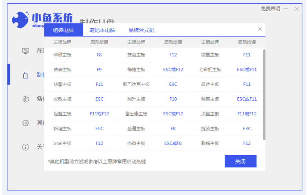
Task: Click the ESC或F11 hotkey for 七彩虹主板
Action: [247, 69]
